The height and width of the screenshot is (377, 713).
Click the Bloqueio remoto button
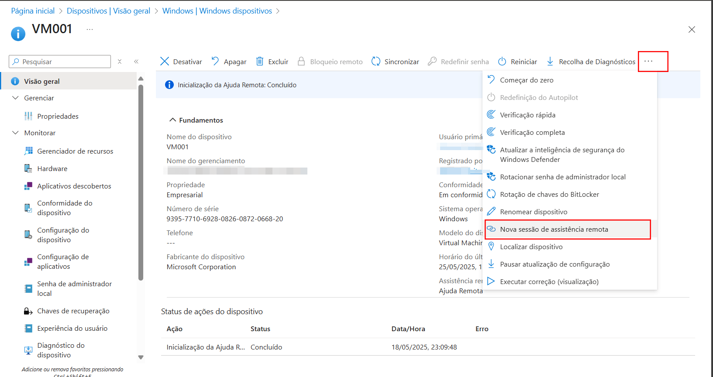tap(330, 62)
